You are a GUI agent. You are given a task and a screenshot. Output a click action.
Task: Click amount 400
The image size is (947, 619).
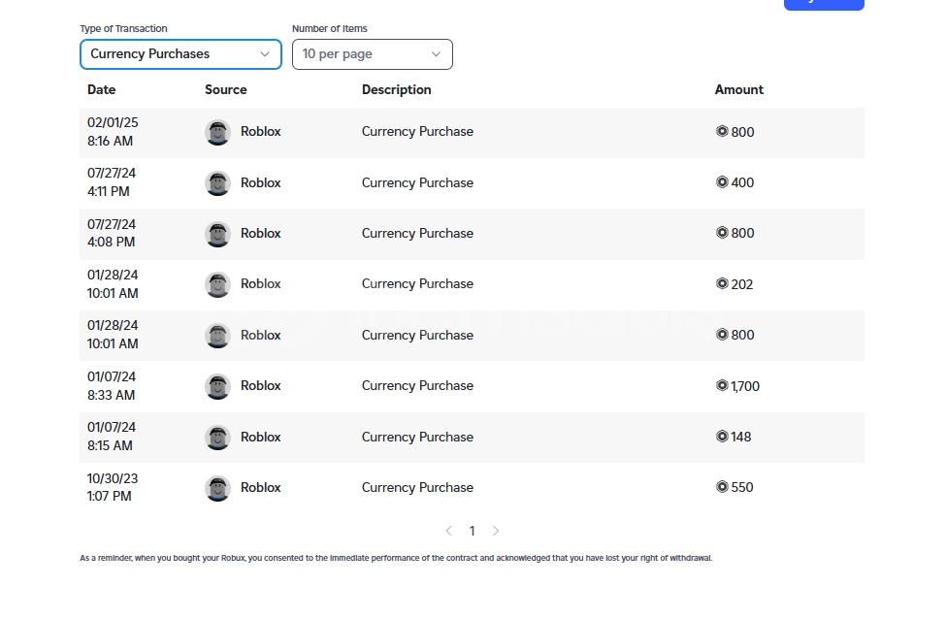(x=743, y=183)
